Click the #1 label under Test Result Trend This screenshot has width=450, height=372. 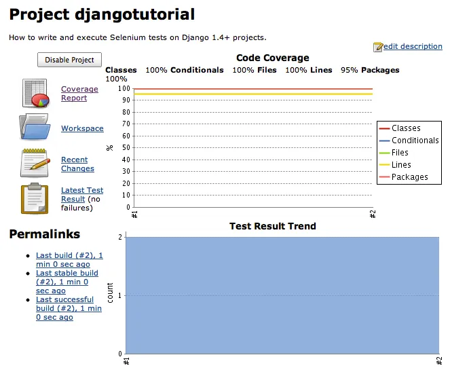(x=126, y=361)
